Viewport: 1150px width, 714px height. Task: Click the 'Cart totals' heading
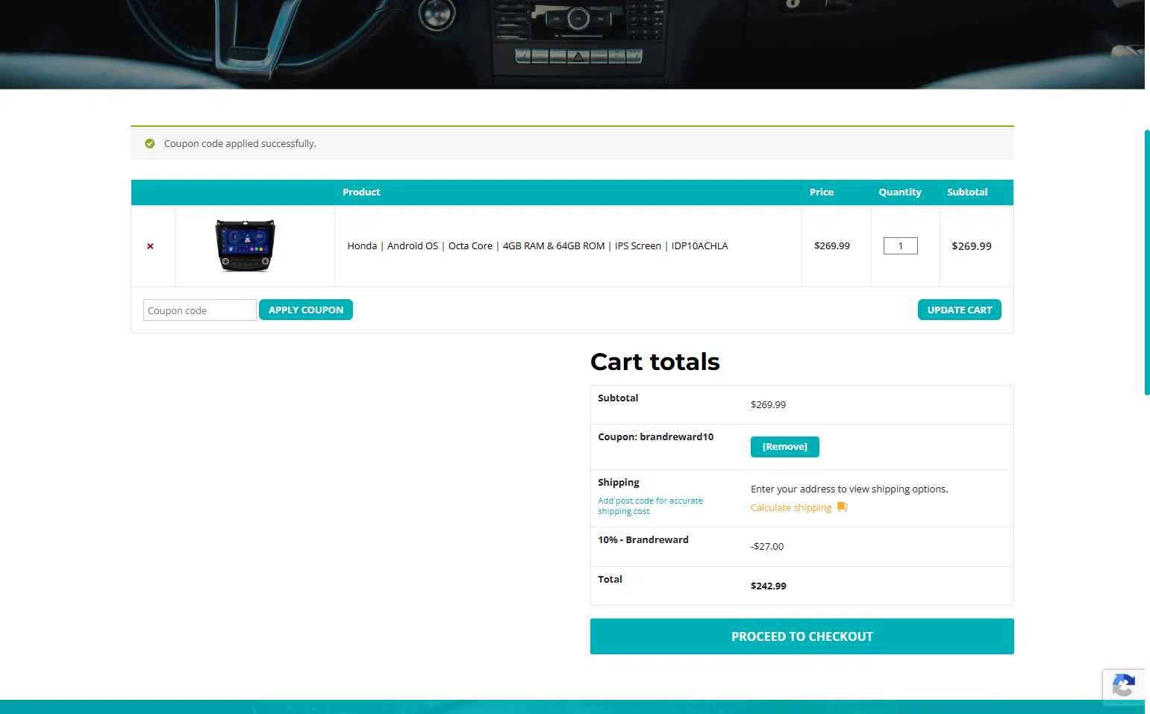coord(655,362)
